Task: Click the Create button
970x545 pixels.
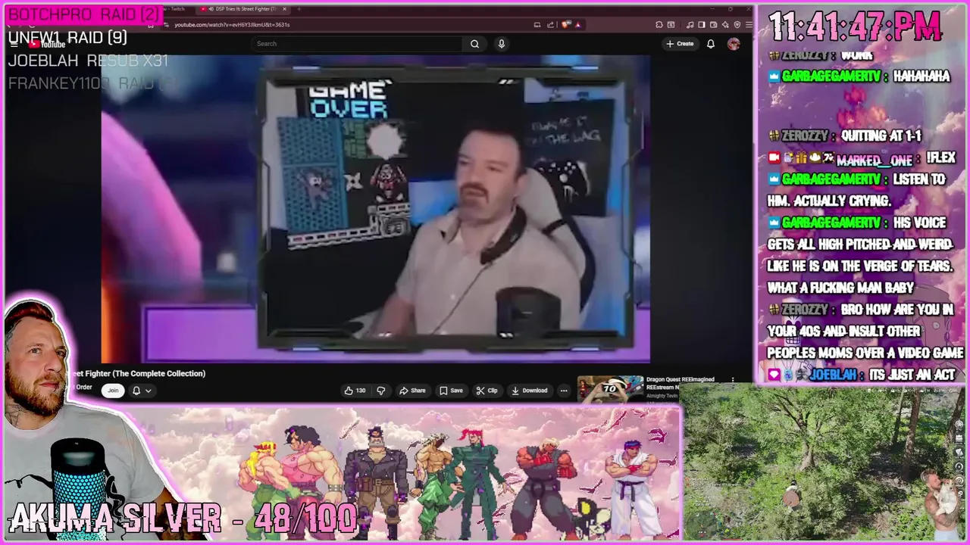Action: [680, 44]
